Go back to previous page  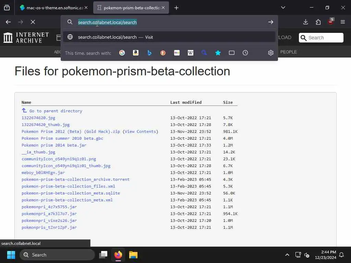8,22
